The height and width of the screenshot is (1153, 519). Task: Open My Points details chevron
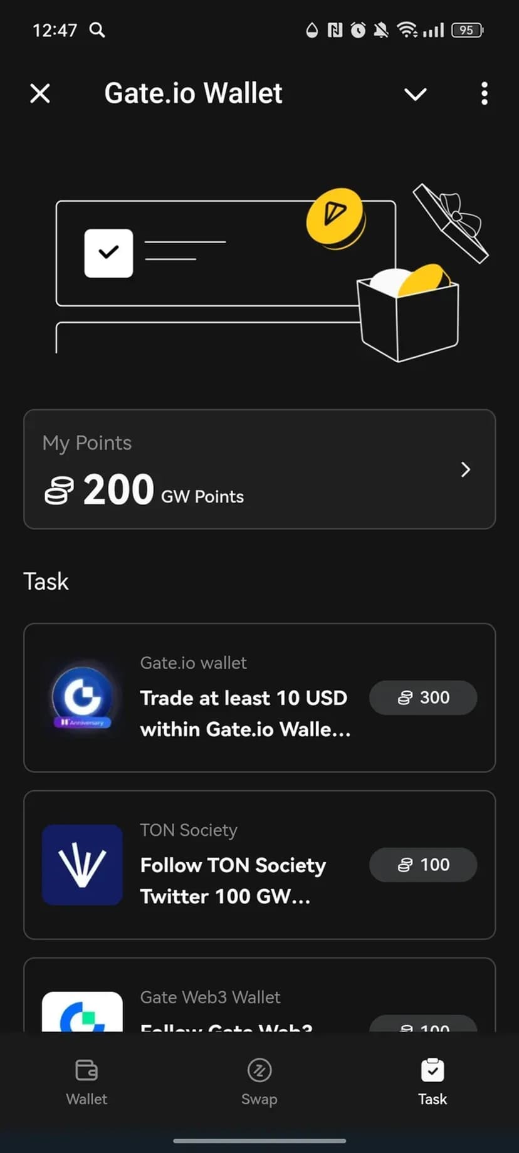(465, 469)
